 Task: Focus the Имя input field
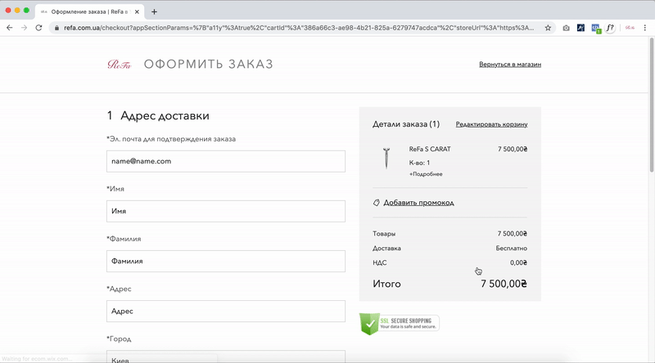click(226, 211)
